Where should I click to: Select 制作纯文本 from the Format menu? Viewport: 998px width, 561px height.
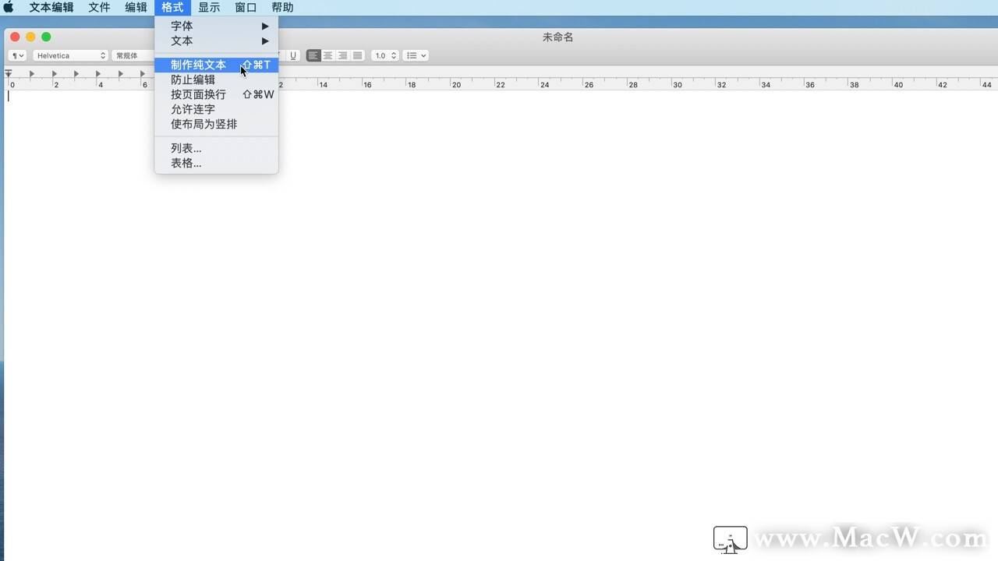tap(198, 65)
